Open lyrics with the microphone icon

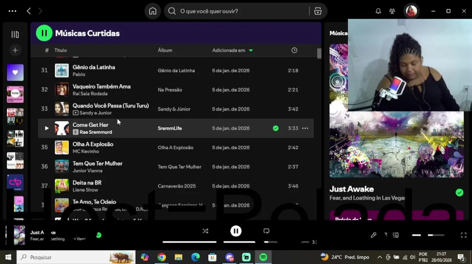click(x=373, y=235)
